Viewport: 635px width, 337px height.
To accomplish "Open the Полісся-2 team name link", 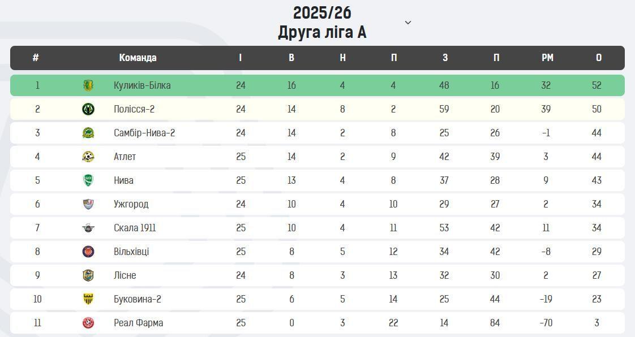I will point(134,109).
